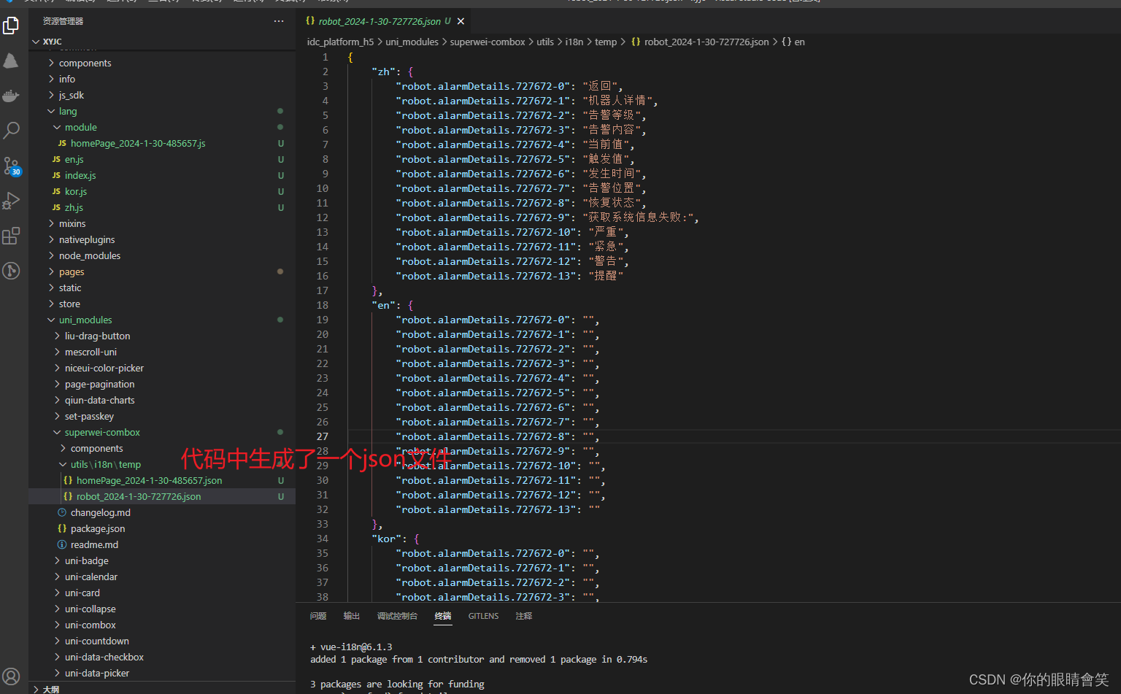Click the "kor" key on line 34

click(387, 539)
